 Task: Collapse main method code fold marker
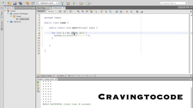pos(42,28)
